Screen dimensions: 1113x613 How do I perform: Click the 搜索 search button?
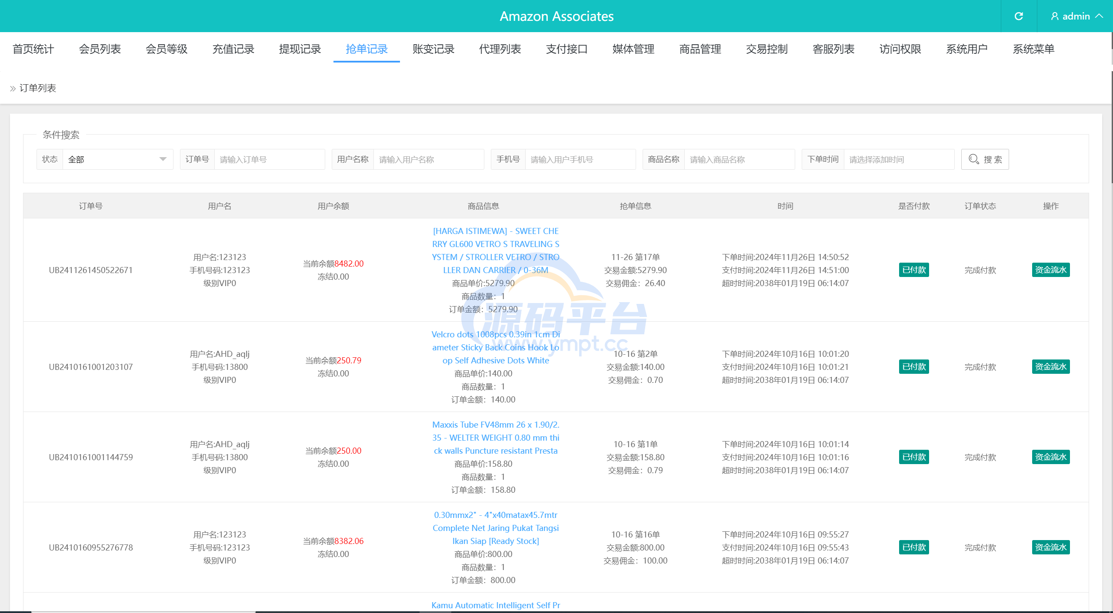pyautogui.click(x=985, y=159)
